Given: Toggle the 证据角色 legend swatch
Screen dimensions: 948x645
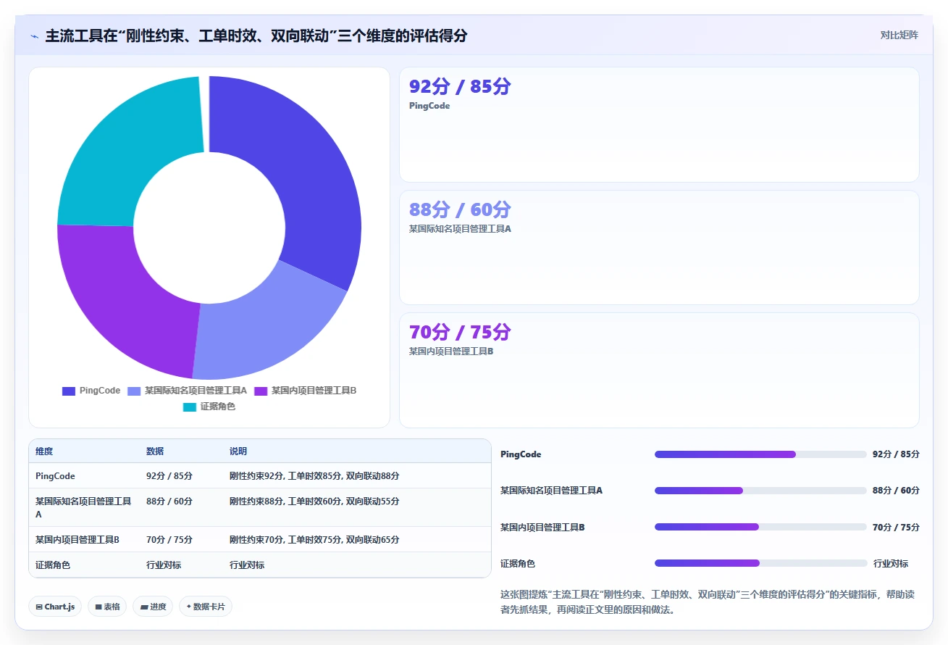Looking at the screenshot, I should [x=190, y=407].
